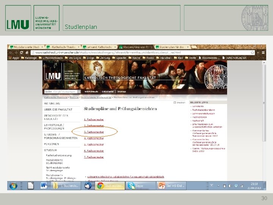
Task: Open Fachschaft under Beliebte Links
Action: pos(198,121)
